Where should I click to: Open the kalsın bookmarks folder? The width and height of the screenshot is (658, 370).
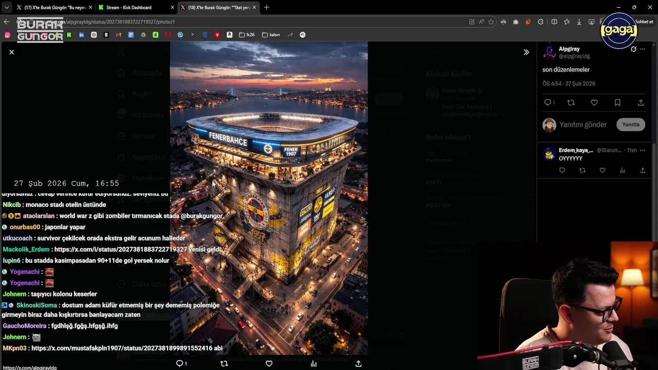[271, 34]
